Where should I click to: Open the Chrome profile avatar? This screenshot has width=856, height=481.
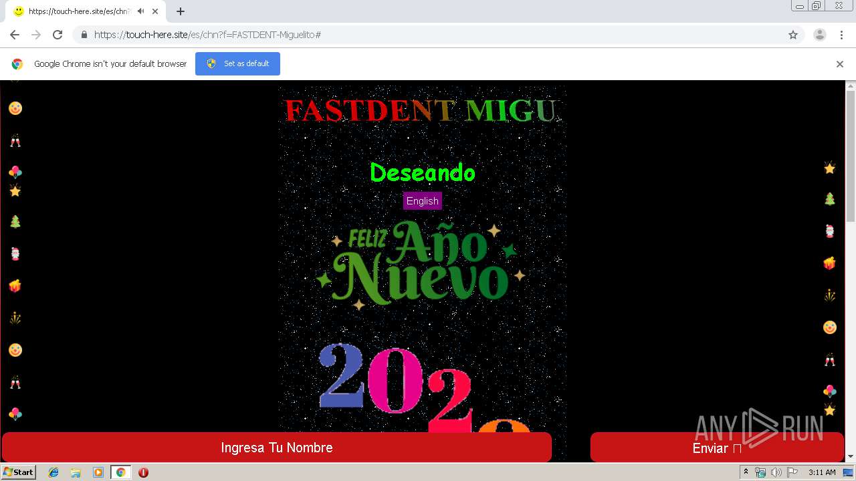click(820, 35)
